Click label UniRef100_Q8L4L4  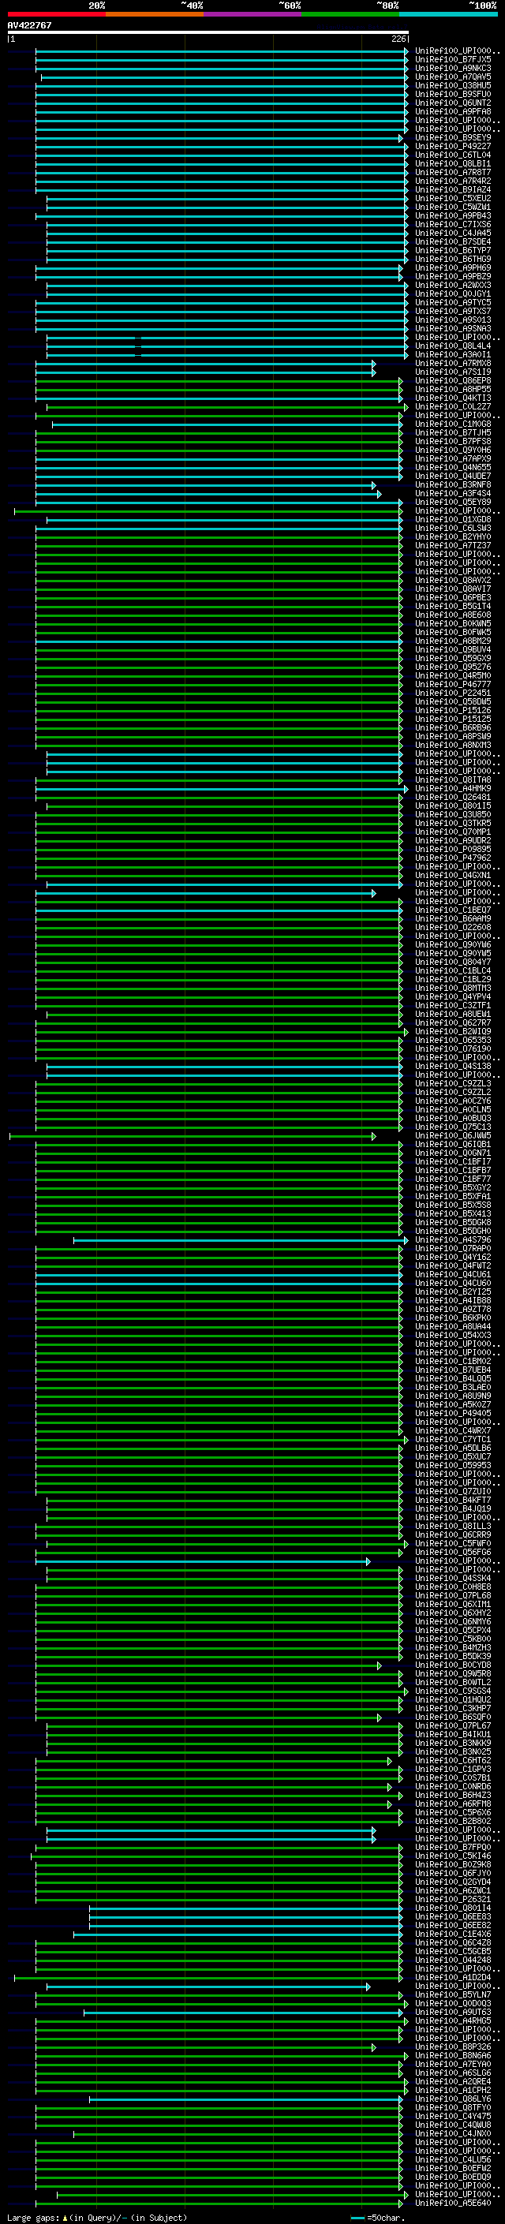click(x=453, y=346)
